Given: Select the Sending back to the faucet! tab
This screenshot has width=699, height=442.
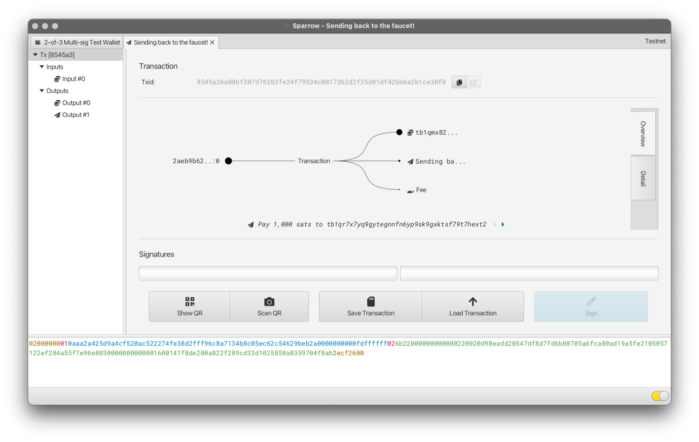Looking at the screenshot, I should (x=171, y=42).
